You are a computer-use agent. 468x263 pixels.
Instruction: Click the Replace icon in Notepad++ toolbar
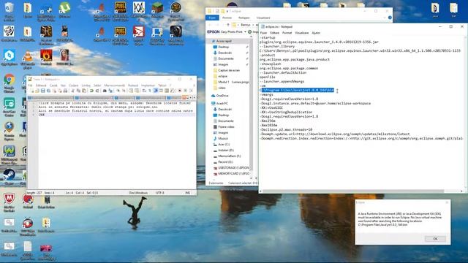pyautogui.click(x=110, y=91)
